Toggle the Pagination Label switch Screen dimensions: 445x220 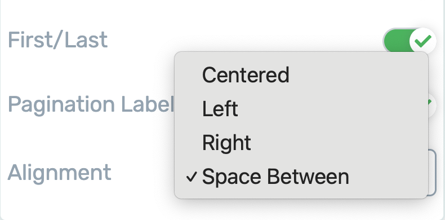click(x=432, y=104)
